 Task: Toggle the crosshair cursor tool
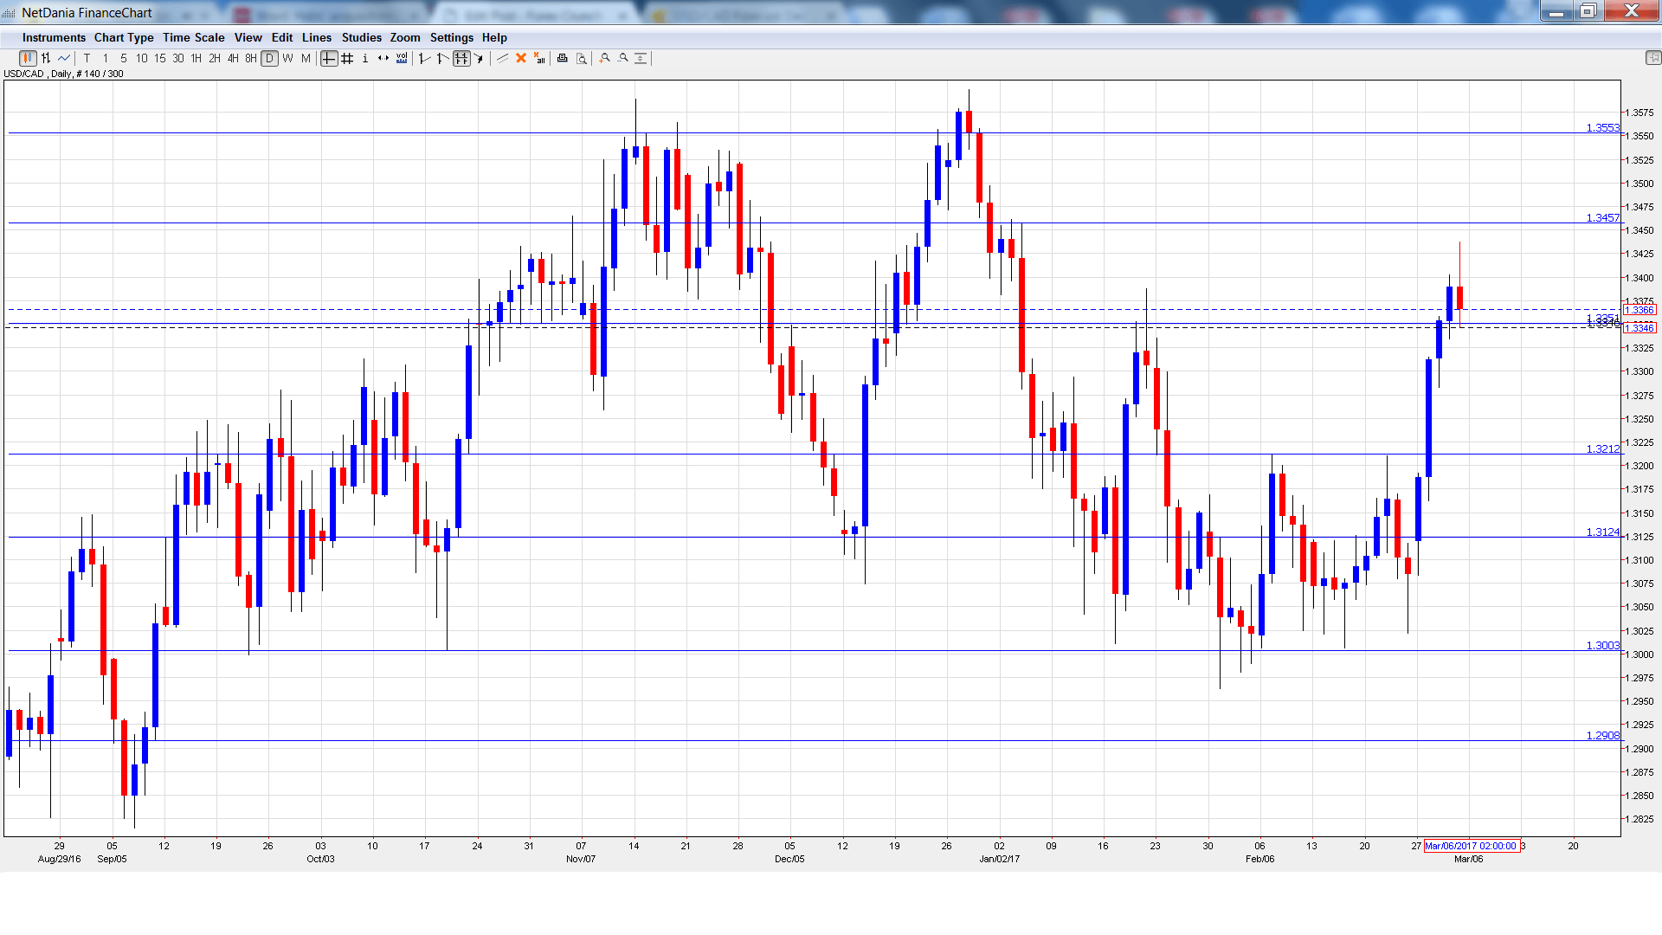pos(329,58)
